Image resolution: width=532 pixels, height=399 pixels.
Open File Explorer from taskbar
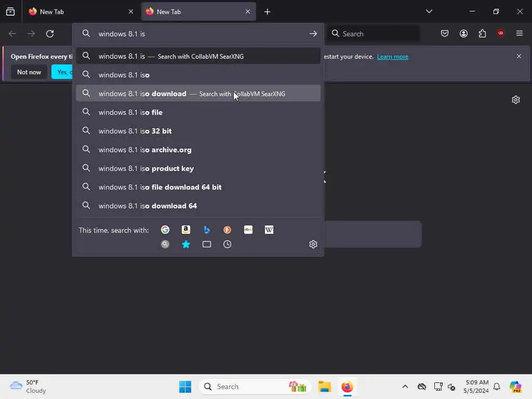click(x=324, y=387)
